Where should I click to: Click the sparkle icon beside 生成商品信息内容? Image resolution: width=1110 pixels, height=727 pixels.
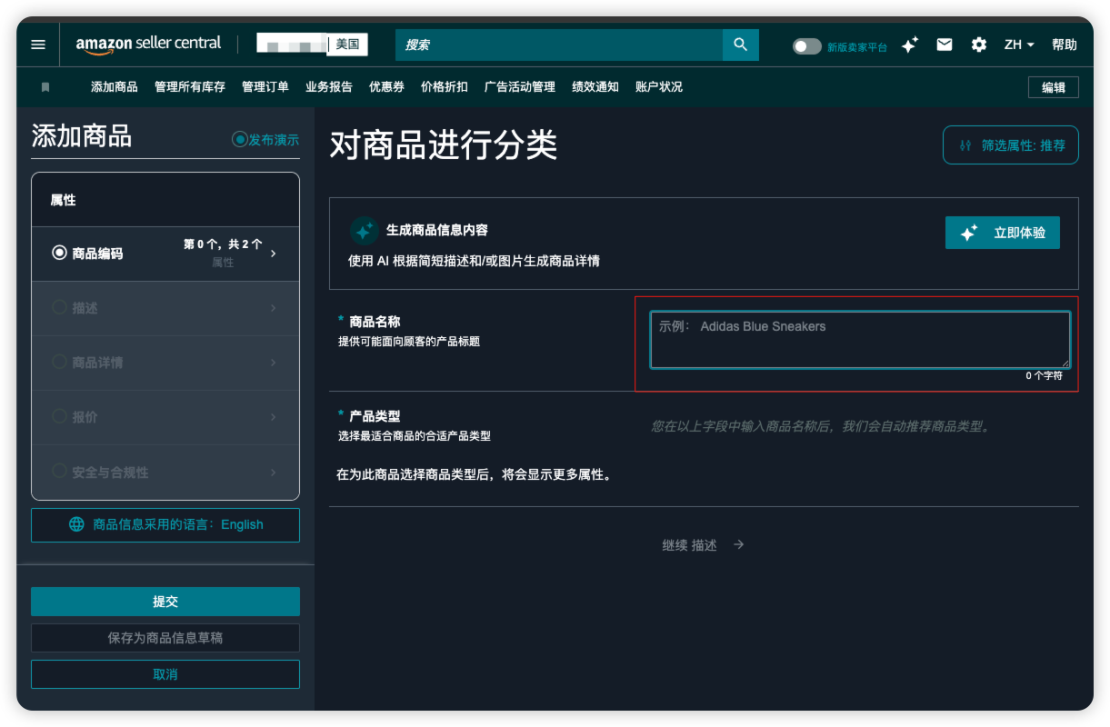(x=364, y=231)
